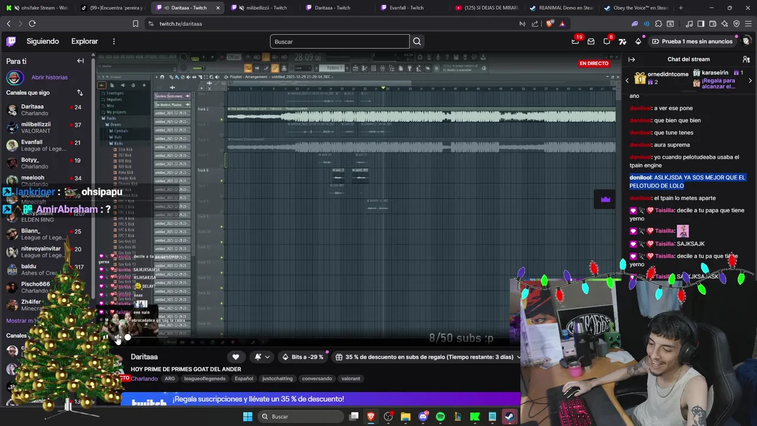Click the heart follow button for Daritaaa
Screen dimensions: 757x426
click(235, 357)
